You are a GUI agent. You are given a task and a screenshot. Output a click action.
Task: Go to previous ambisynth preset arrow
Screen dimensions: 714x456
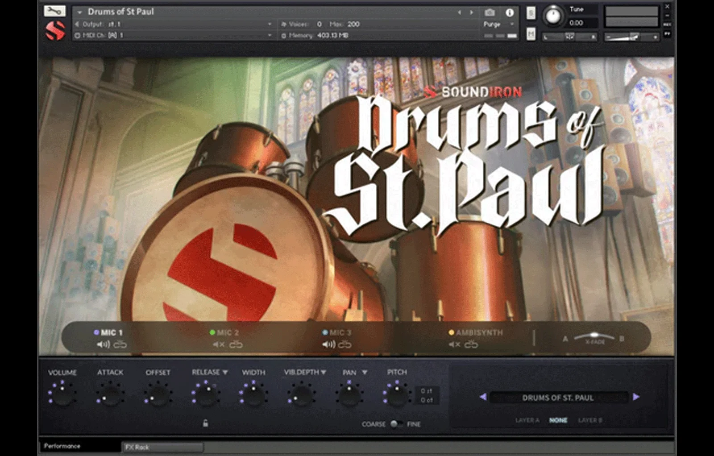click(x=483, y=397)
